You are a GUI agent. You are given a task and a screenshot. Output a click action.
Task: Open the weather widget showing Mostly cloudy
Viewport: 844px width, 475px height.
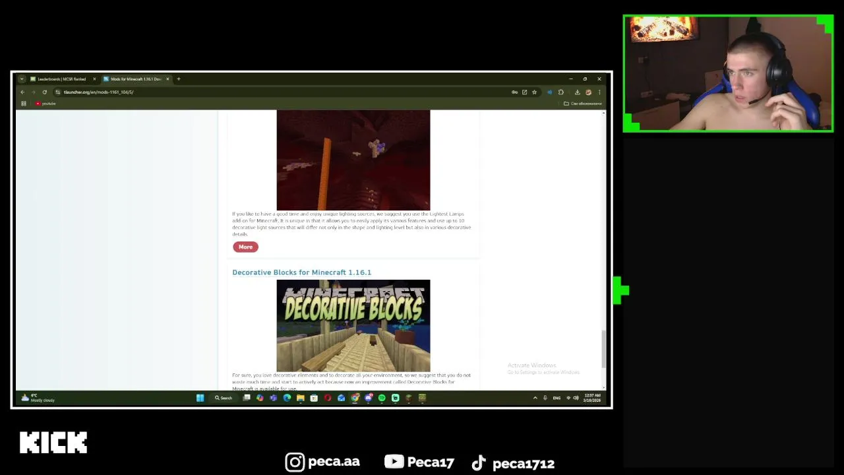pyautogui.click(x=38, y=398)
